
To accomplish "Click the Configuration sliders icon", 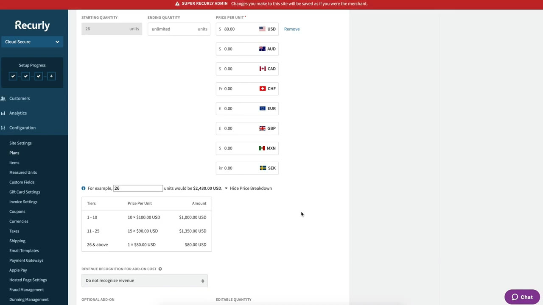I will tap(3, 128).
